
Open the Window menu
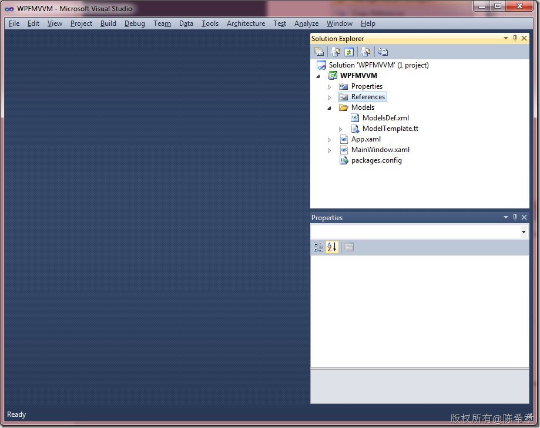click(x=340, y=23)
